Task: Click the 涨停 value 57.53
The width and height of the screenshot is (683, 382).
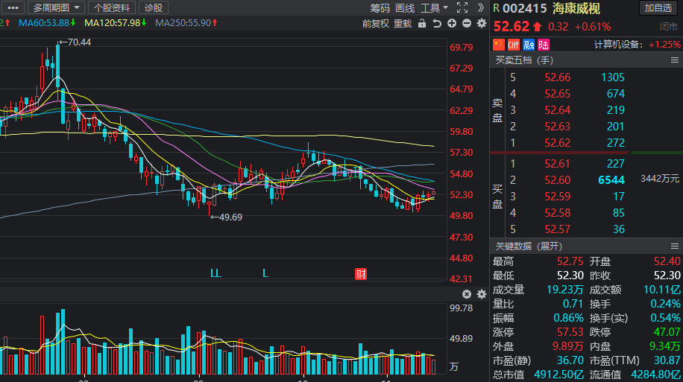Action: point(570,332)
